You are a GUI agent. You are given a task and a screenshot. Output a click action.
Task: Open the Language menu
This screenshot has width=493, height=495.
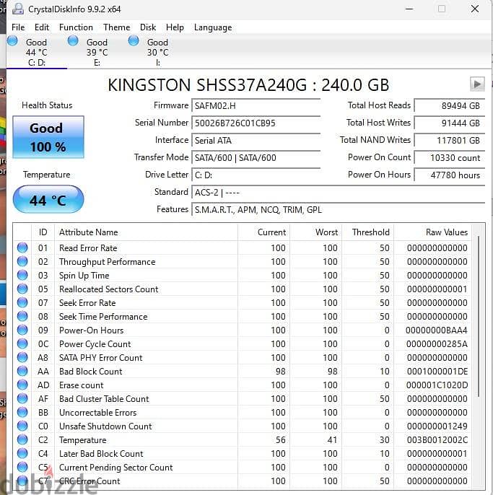(213, 27)
